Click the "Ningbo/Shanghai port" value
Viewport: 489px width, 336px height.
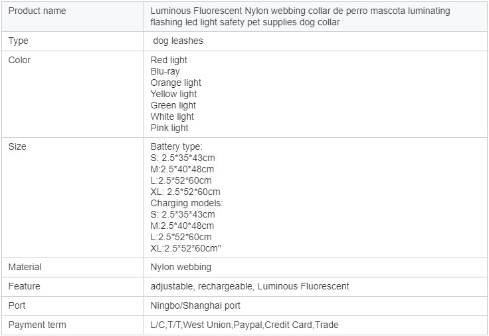pyautogui.click(x=195, y=305)
